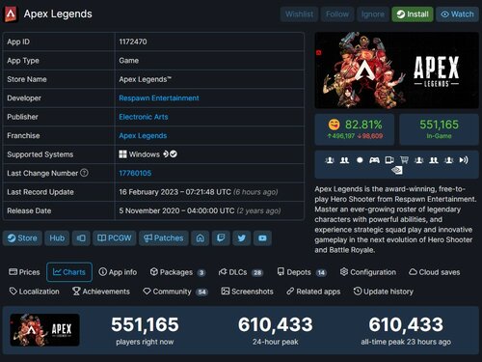
Task: Open the Twitch icon link
Action: point(221,238)
